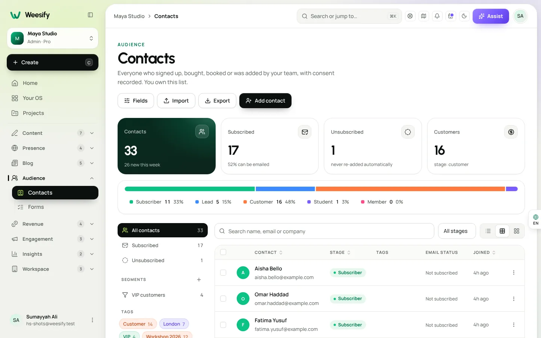Viewport: 541px width, 338px height.
Task: Open row actions menu for Omar Haddad
Action: pyautogui.click(x=514, y=299)
